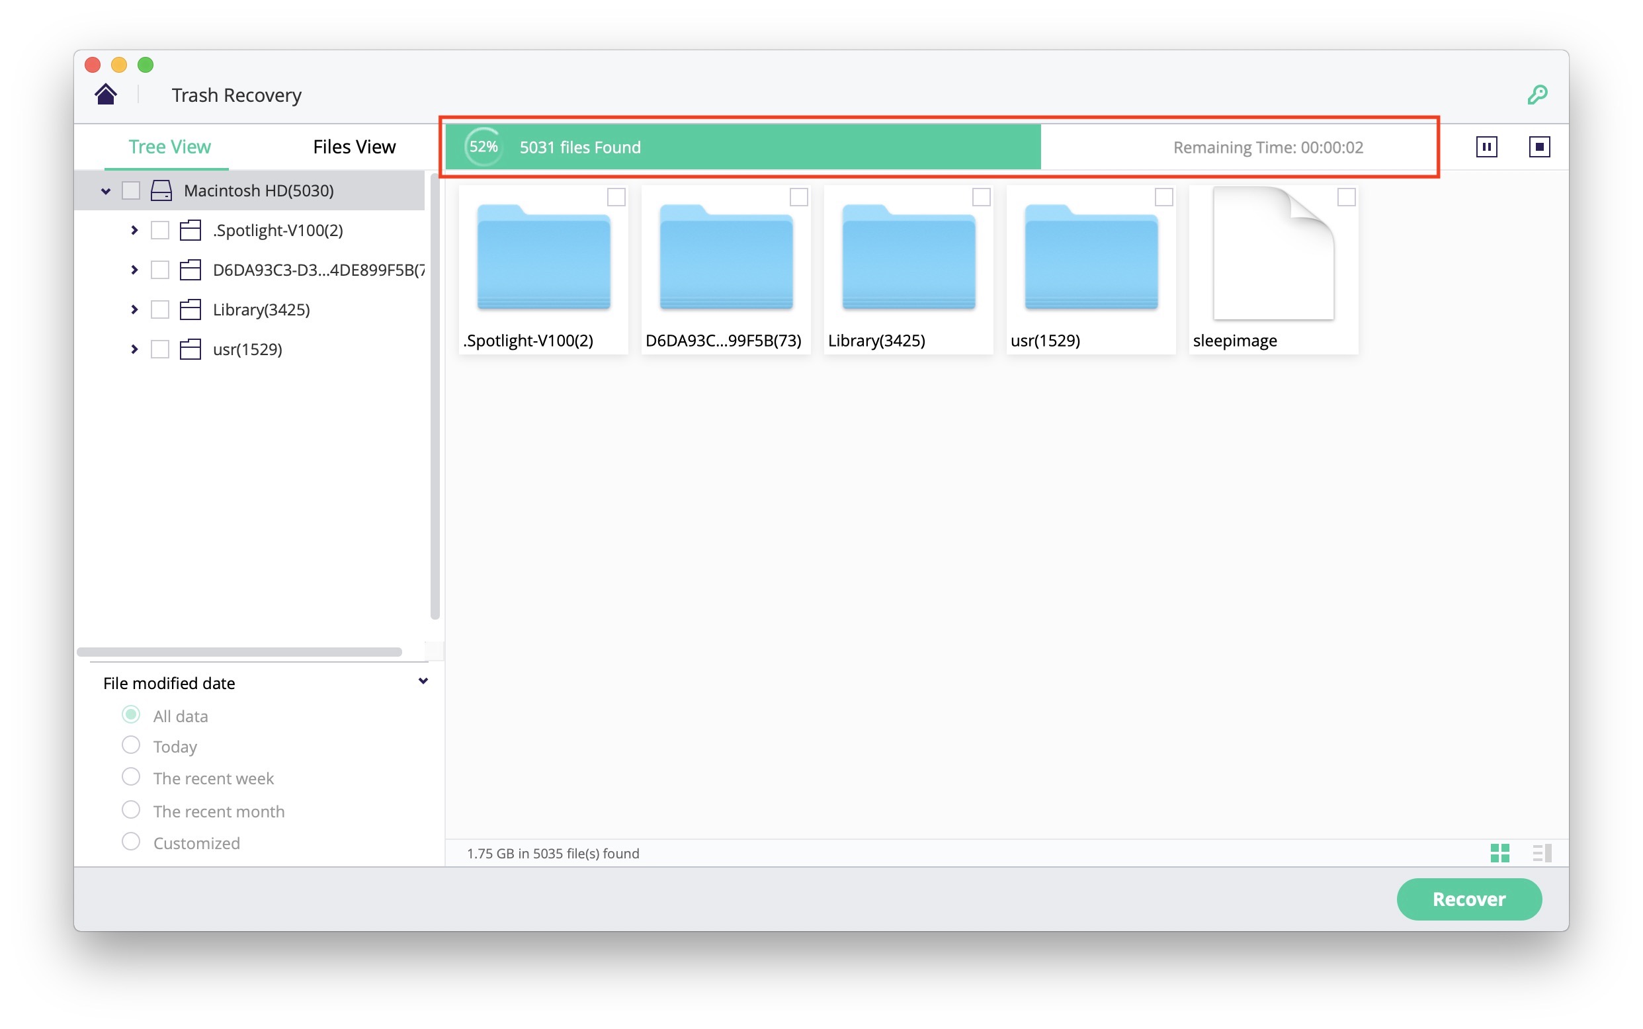The image size is (1643, 1029).
Task: Check the Macintosh HD checkbox
Action: tap(131, 190)
